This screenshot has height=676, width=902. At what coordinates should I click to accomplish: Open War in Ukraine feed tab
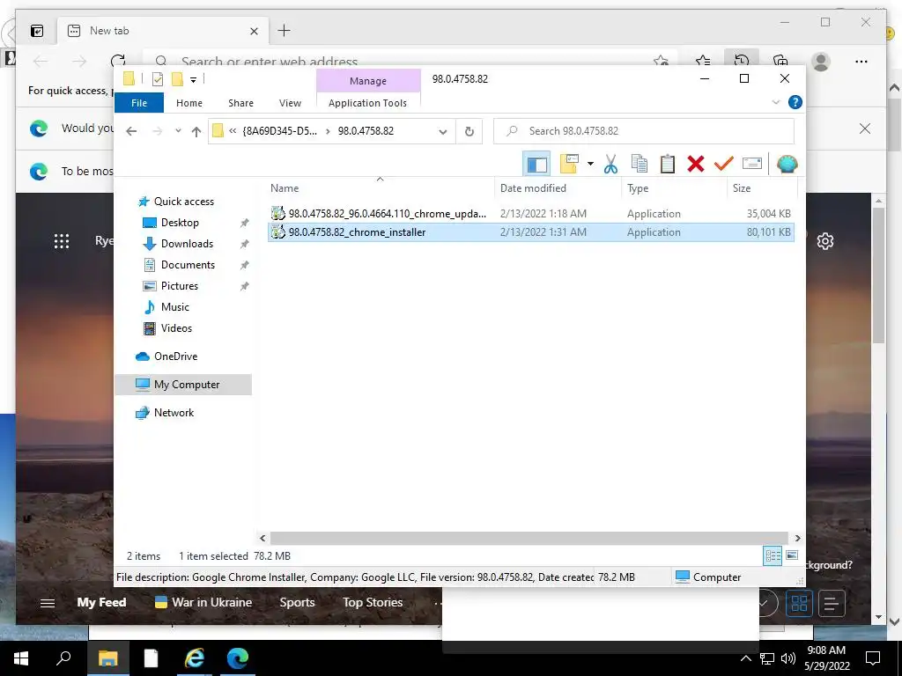pyautogui.click(x=203, y=602)
